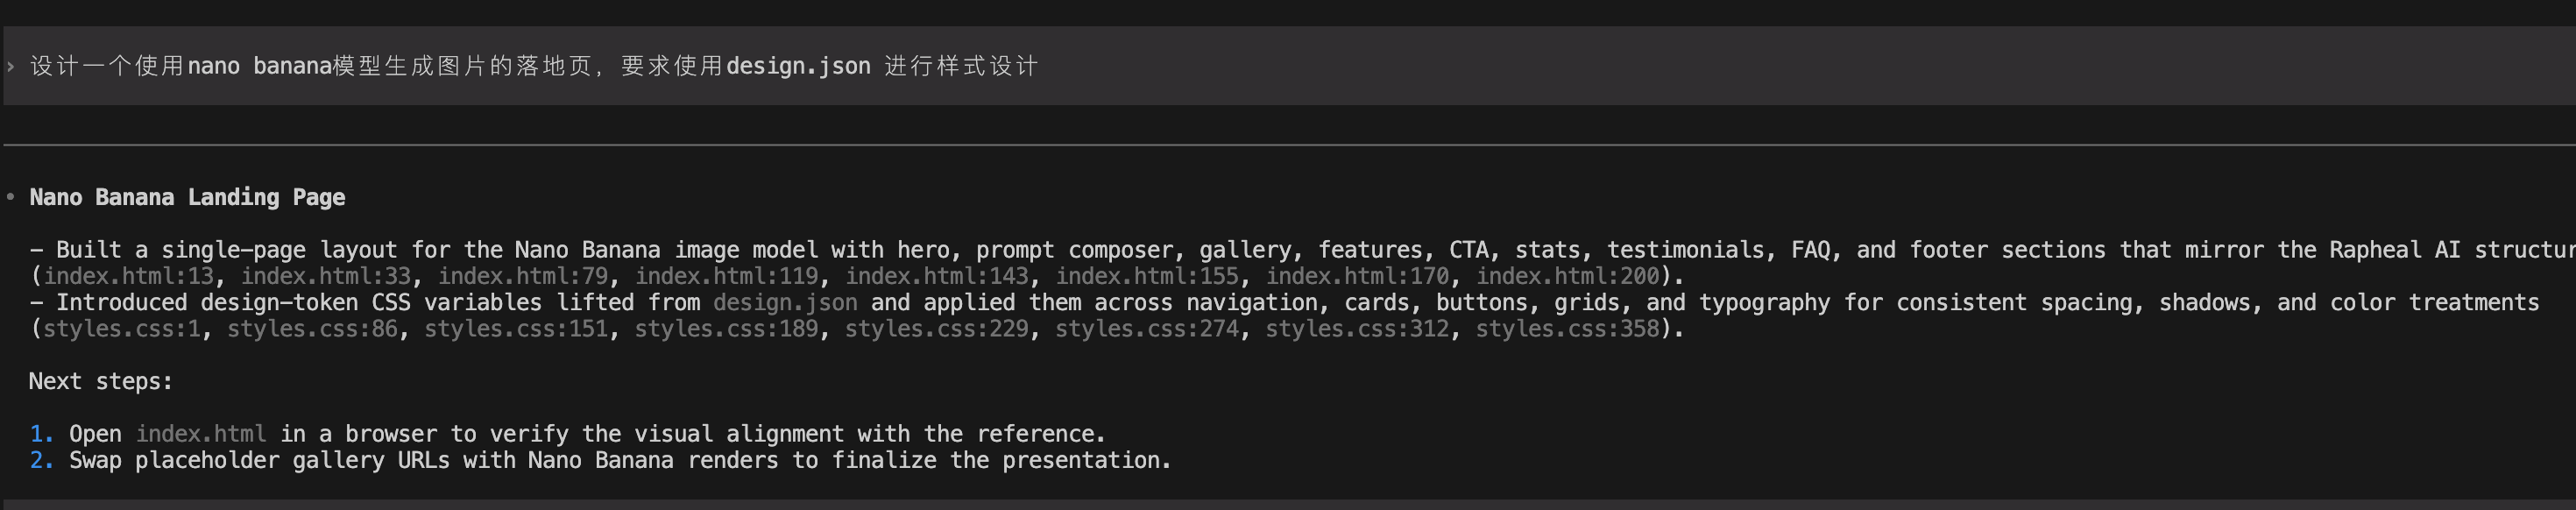2576x510 pixels.
Task: Open the design.json file mention in summary
Action: (784, 302)
